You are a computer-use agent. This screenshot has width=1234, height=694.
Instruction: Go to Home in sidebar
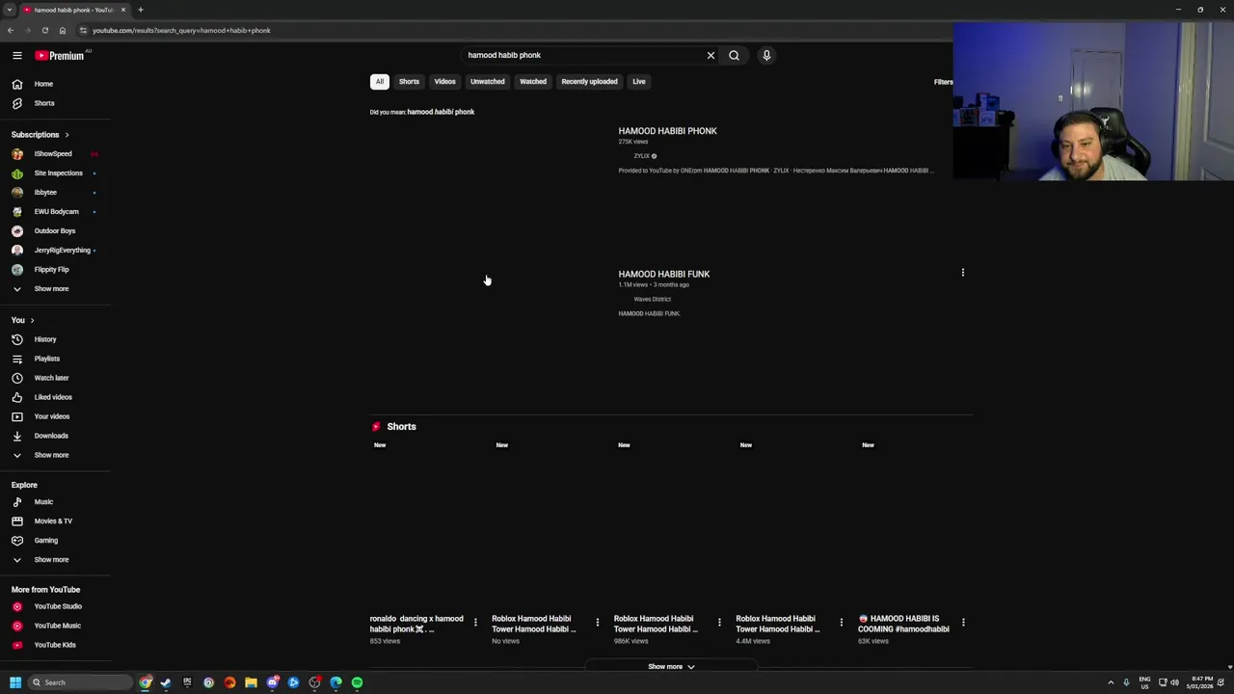(55, 84)
